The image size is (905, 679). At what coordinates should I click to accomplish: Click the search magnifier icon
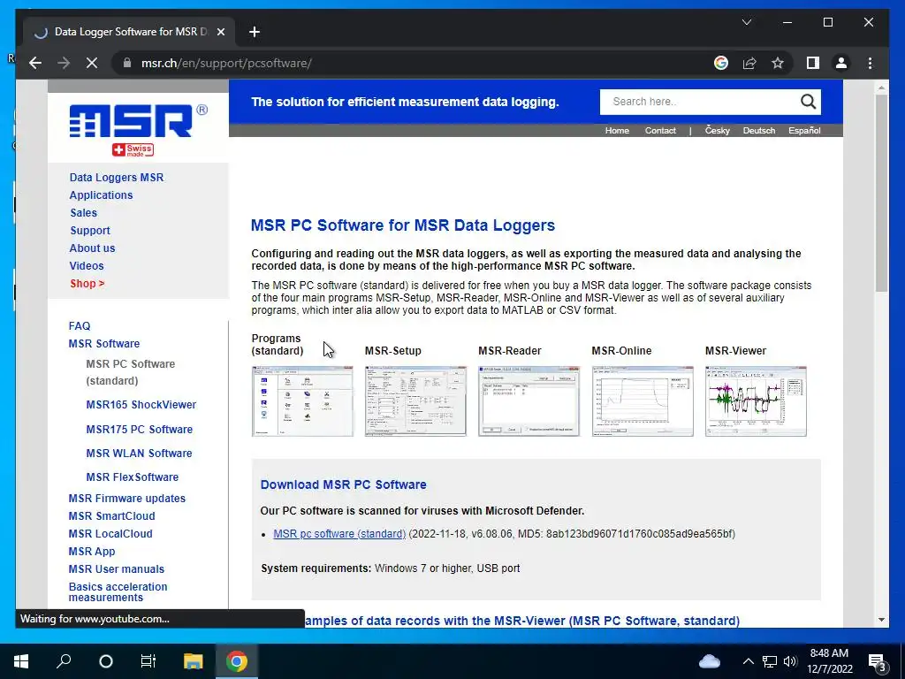pyautogui.click(x=808, y=102)
